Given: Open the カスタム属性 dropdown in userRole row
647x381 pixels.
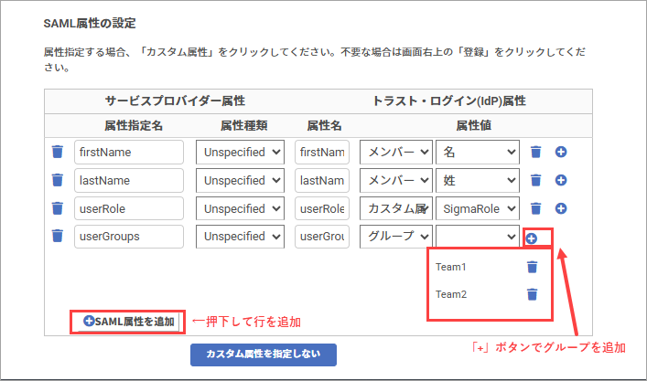Looking at the screenshot, I should point(396,208).
